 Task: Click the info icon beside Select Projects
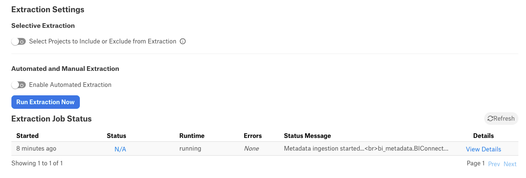click(183, 41)
